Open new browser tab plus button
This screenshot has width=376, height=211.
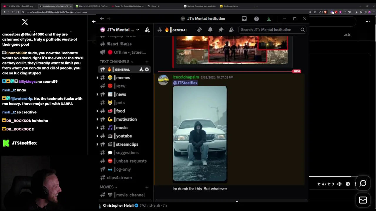click(257, 6)
